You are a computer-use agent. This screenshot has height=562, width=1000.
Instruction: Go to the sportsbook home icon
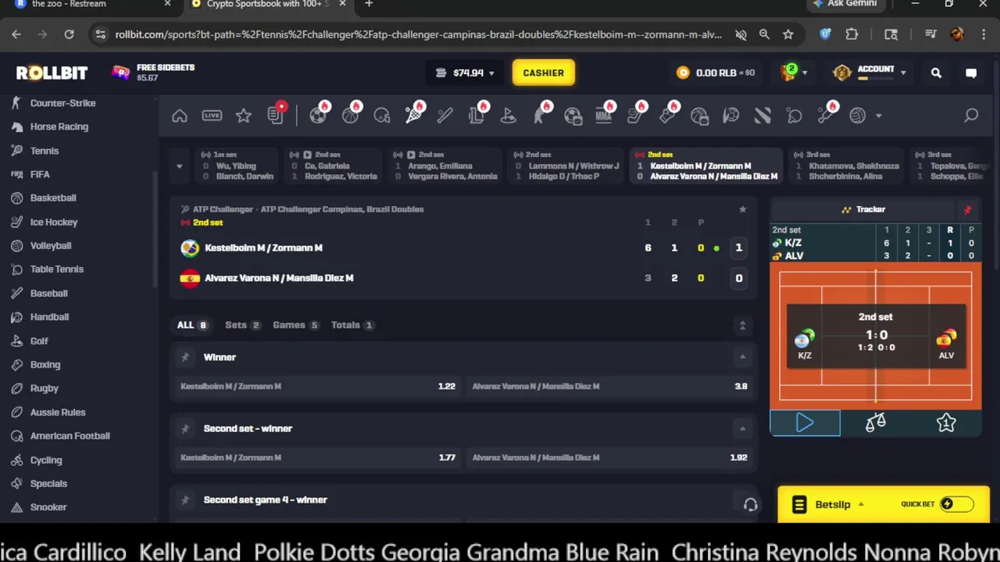(x=180, y=116)
